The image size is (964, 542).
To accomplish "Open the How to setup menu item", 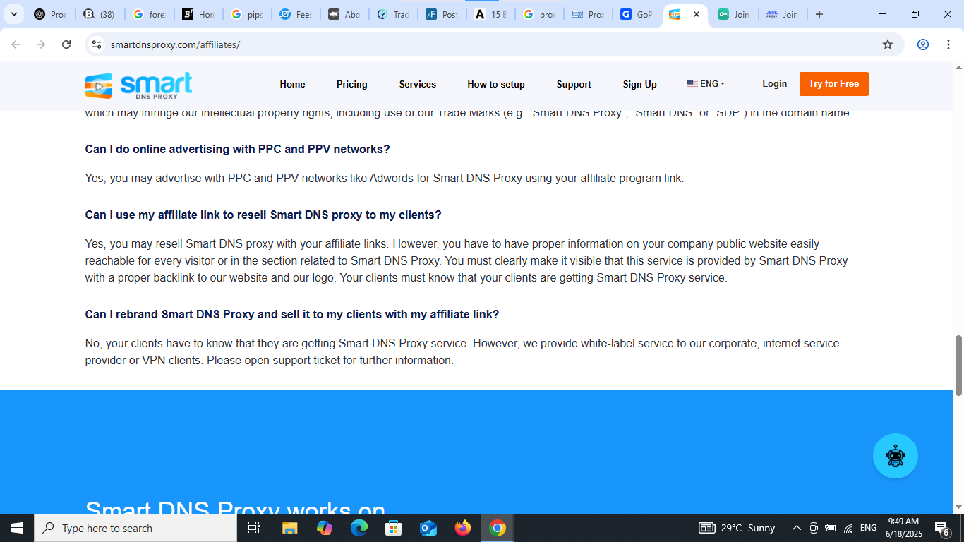I will (496, 84).
